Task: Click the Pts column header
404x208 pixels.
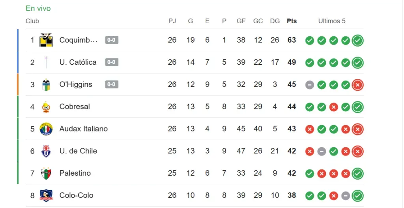Action: pos(292,21)
